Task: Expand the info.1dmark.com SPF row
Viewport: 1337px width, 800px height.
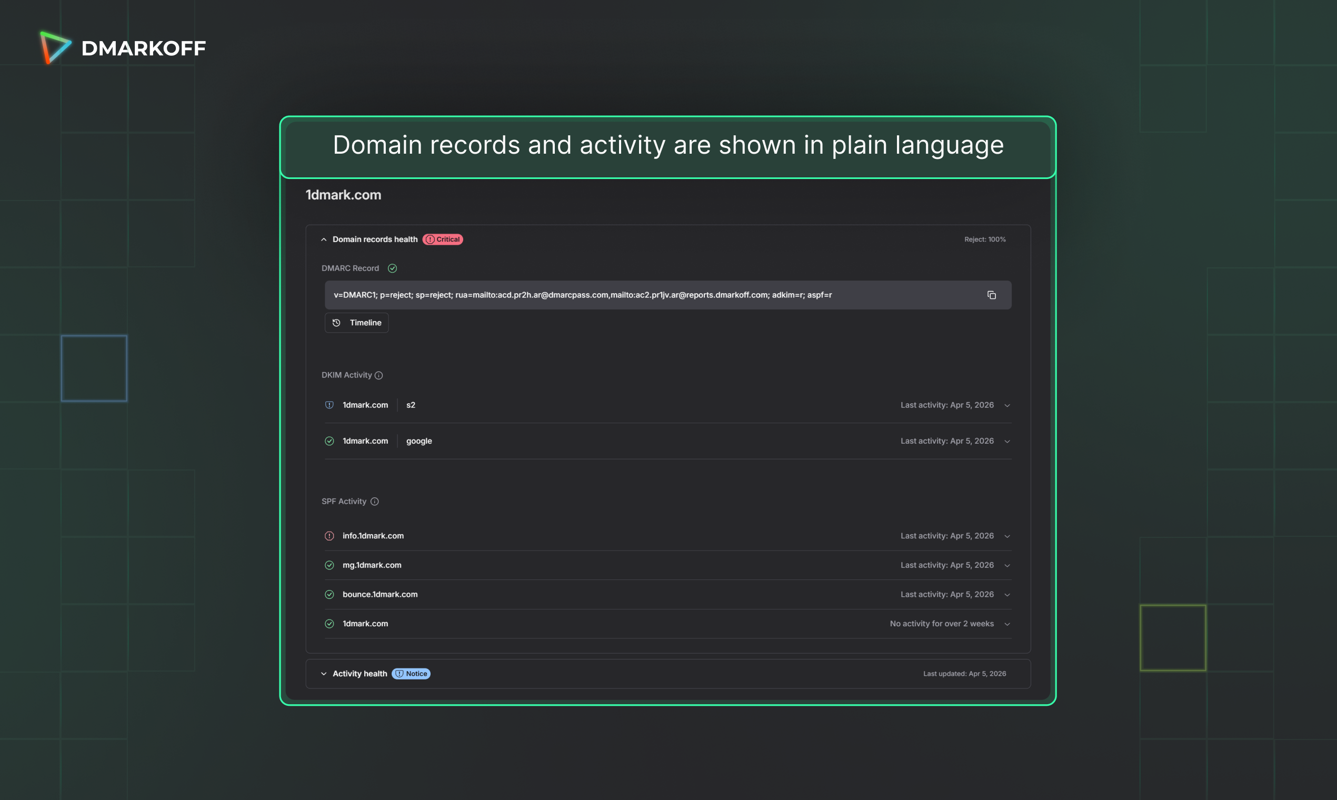Action: tap(1006, 536)
